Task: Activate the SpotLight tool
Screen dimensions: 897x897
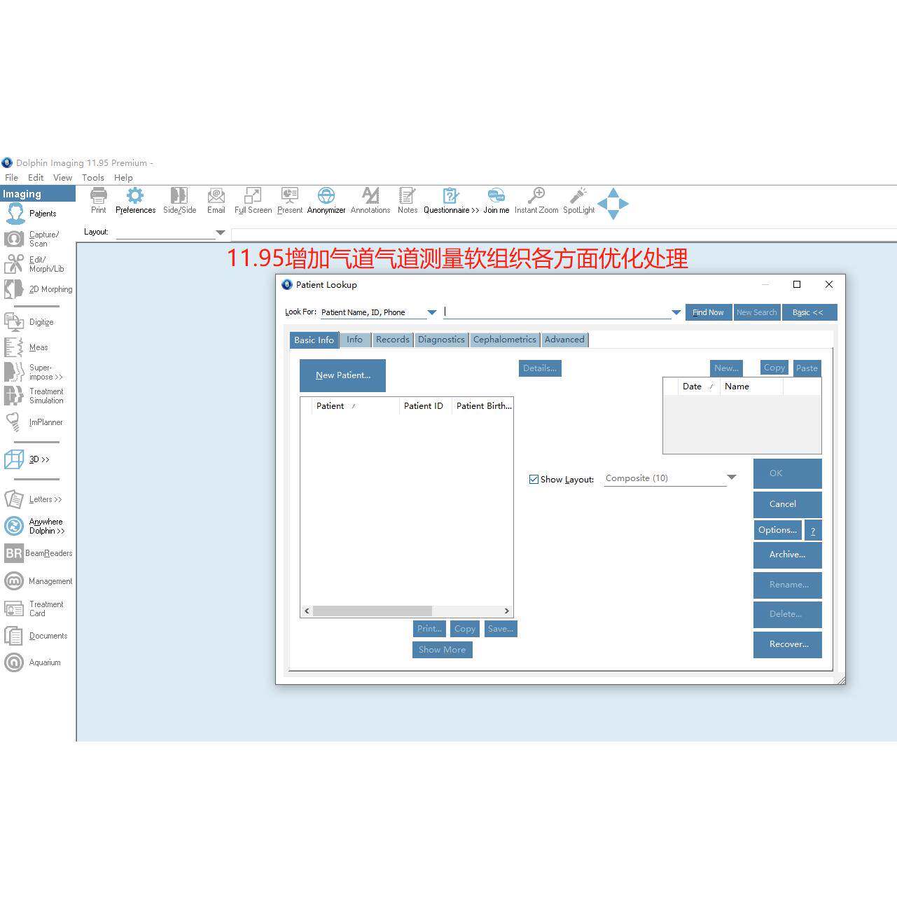Action: [578, 200]
